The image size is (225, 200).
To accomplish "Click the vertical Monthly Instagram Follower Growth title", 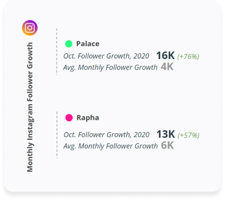I will point(30,107).
